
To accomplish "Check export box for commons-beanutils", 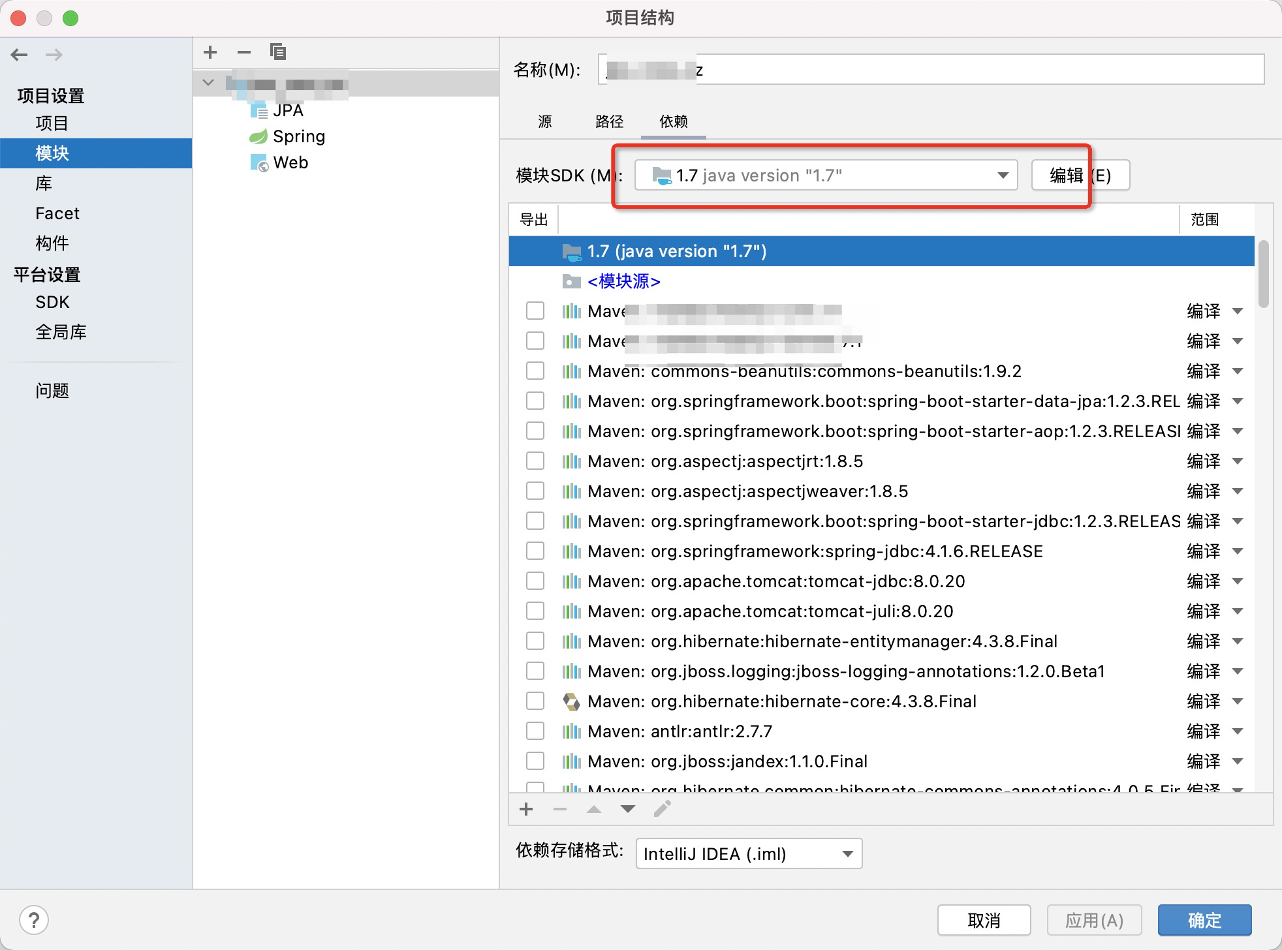I will tap(535, 371).
